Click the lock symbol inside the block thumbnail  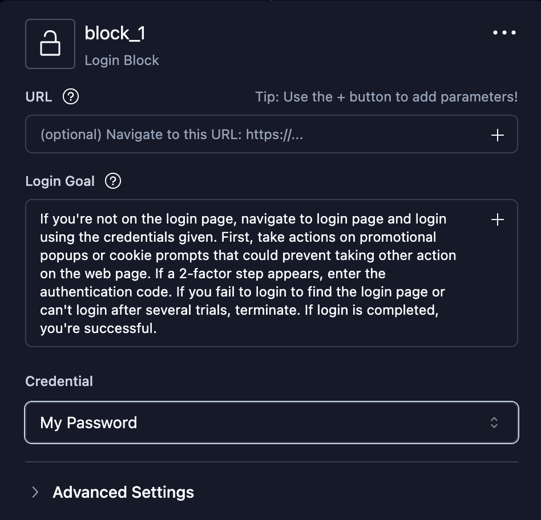coord(50,43)
